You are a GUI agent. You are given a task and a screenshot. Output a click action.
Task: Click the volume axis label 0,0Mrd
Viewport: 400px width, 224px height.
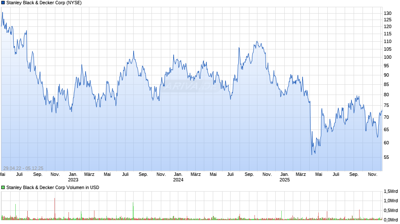tap(391, 220)
